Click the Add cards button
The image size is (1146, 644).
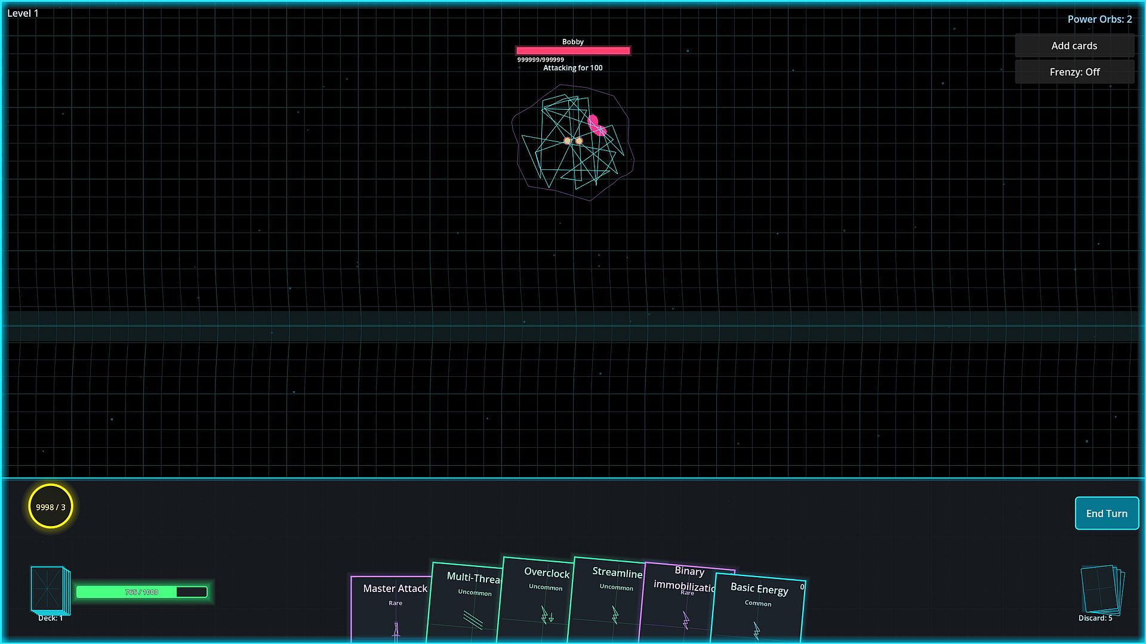tap(1074, 46)
